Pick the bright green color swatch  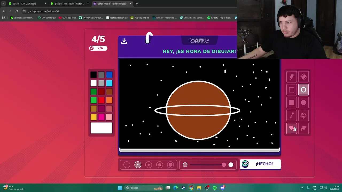coord(94,100)
